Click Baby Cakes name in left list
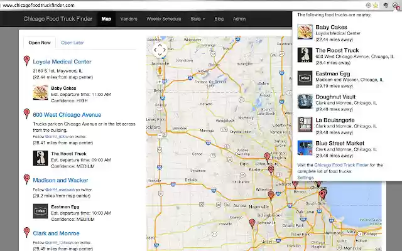This screenshot has width=402, height=251. [63, 88]
